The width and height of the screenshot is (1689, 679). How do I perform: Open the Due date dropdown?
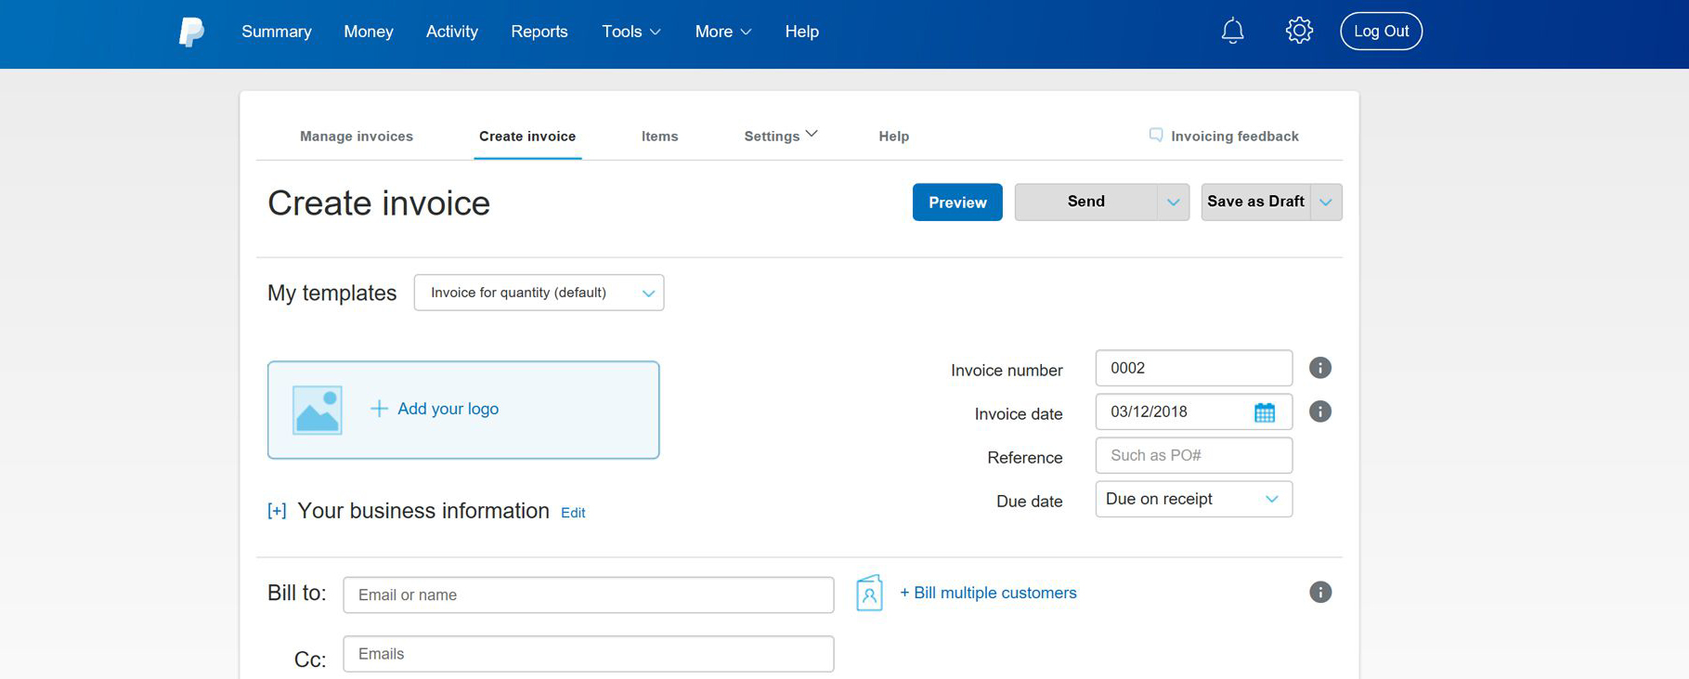click(1193, 499)
